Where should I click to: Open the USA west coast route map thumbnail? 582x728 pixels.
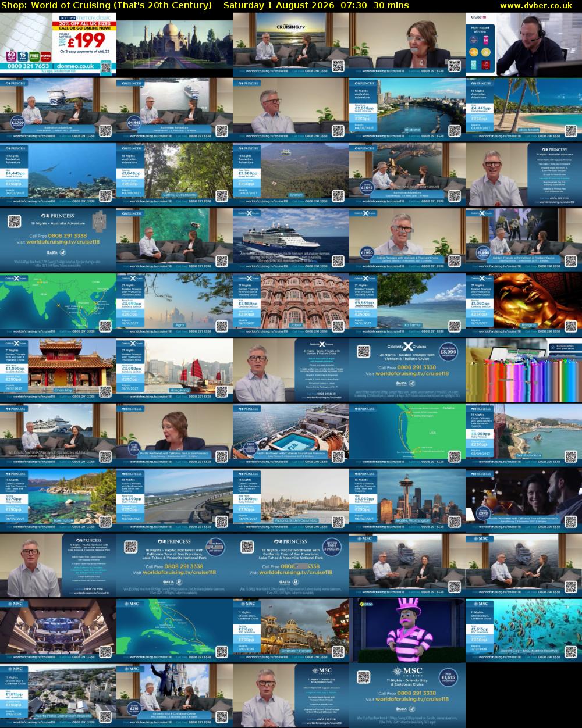point(407,434)
